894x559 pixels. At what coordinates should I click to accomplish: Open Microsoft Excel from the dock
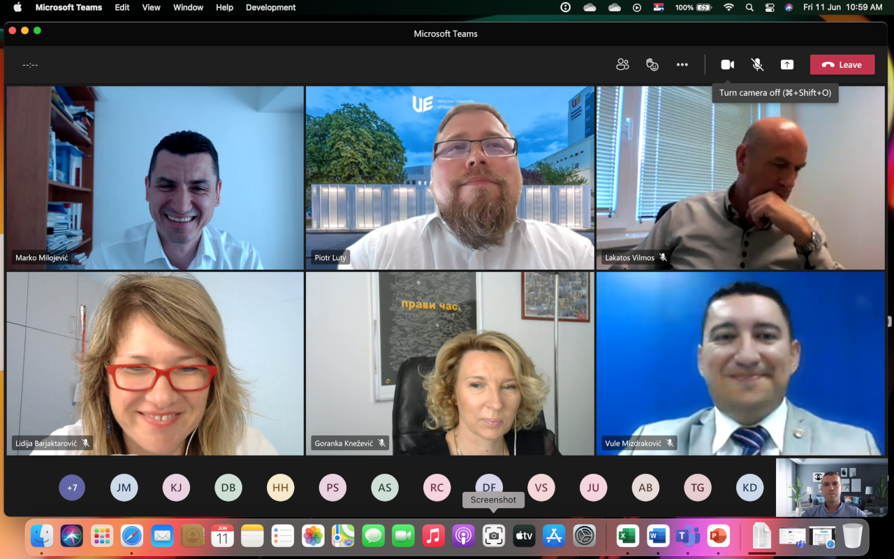(x=627, y=536)
